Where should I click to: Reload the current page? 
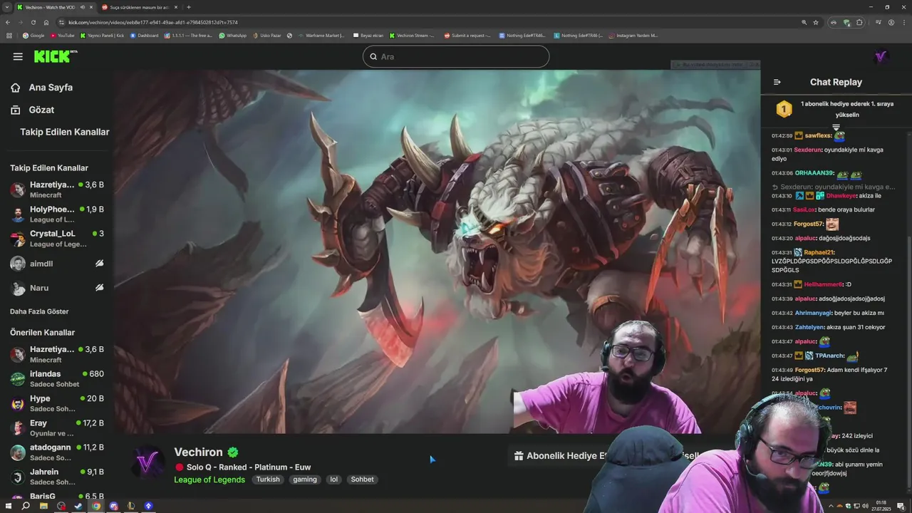[x=33, y=22]
